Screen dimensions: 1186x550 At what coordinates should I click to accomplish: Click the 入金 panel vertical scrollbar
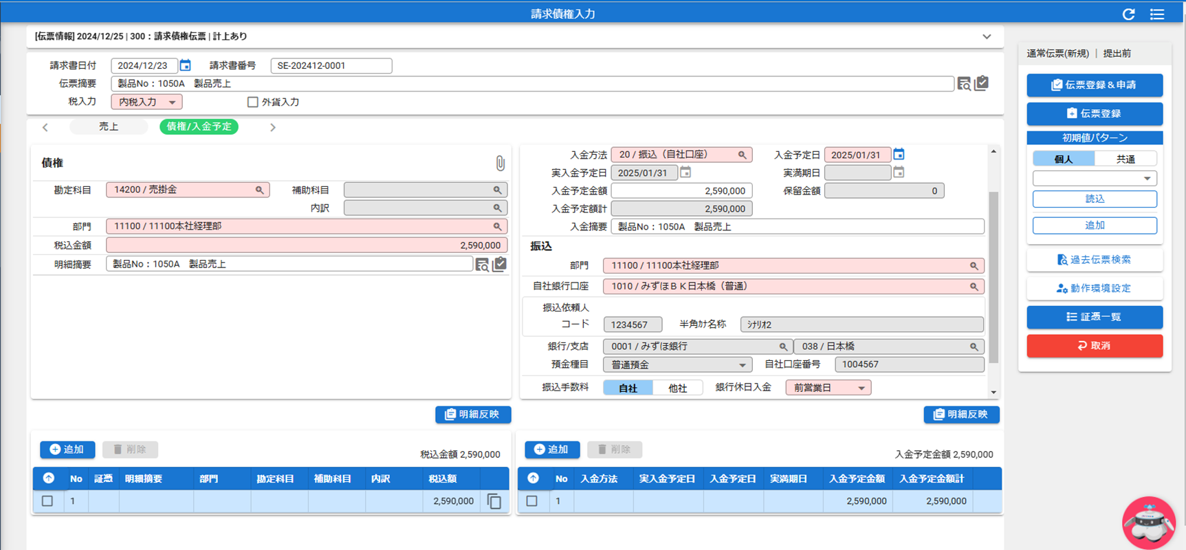click(993, 276)
